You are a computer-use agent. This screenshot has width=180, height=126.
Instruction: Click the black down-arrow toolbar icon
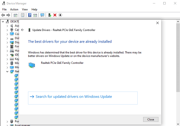click(x=60, y=15)
